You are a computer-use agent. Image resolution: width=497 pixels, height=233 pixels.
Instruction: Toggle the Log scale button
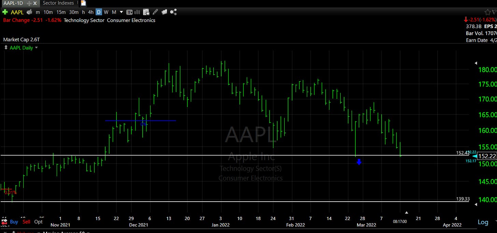[x=483, y=222]
